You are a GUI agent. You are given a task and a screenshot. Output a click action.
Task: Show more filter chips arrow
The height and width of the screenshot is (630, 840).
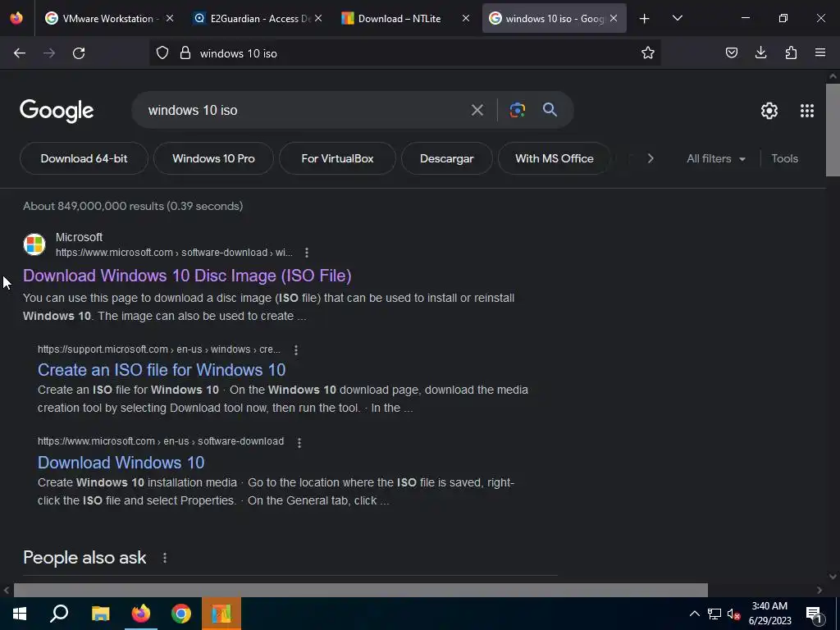tap(650, 158)
